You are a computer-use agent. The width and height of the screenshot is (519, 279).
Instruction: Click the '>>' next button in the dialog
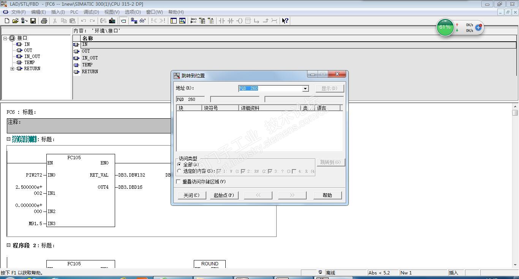(292, 195)
